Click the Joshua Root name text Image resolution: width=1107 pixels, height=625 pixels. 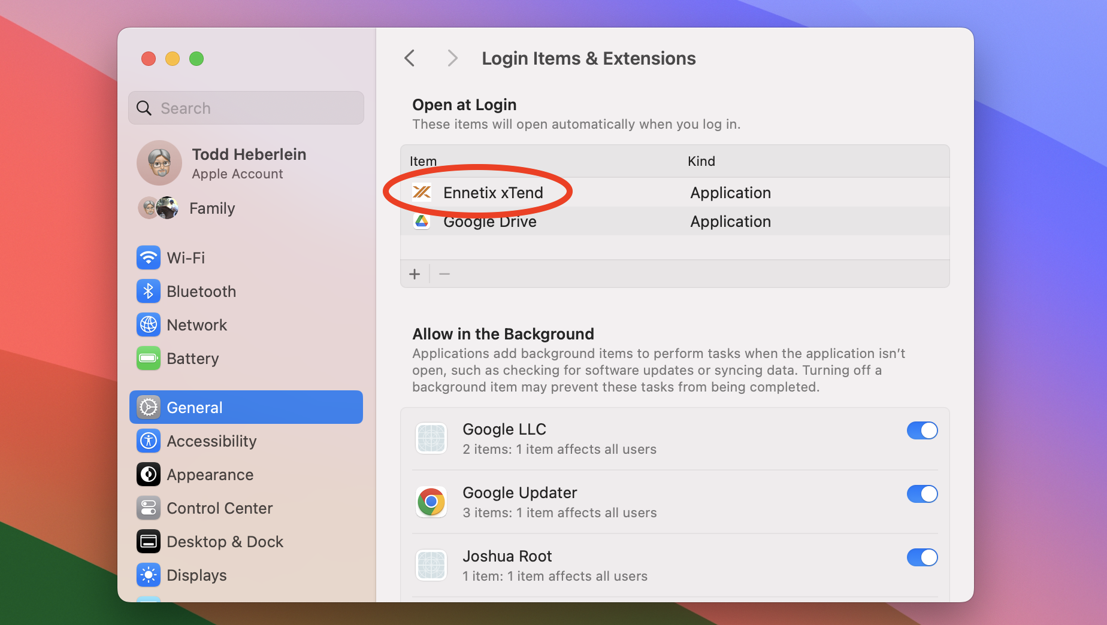(507, 556)
